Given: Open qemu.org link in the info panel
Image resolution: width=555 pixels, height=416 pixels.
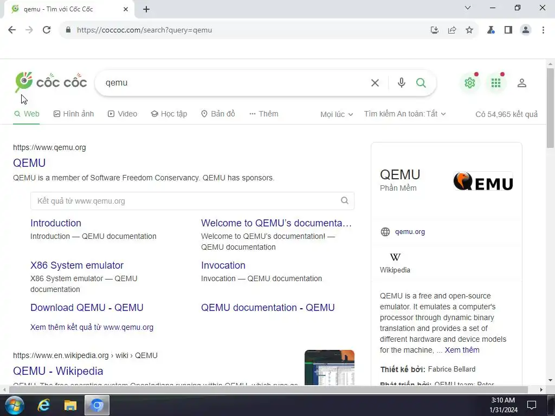Looking at the screenshot, I should (x=410, y=232).
